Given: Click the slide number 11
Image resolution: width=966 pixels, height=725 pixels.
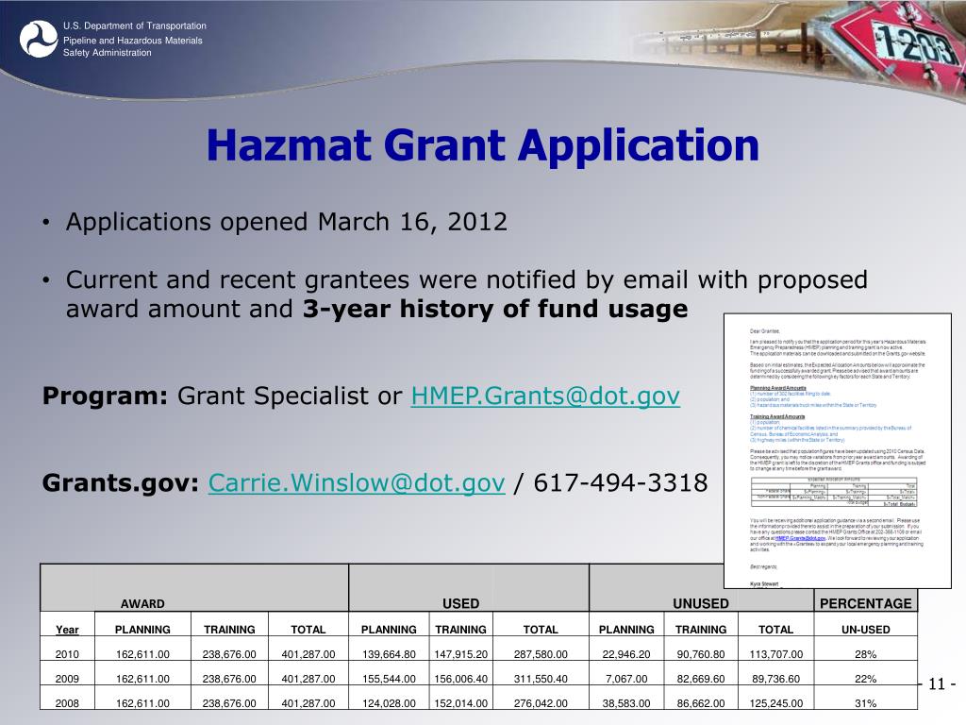Looking at the screenshot, I should (937, 684).
